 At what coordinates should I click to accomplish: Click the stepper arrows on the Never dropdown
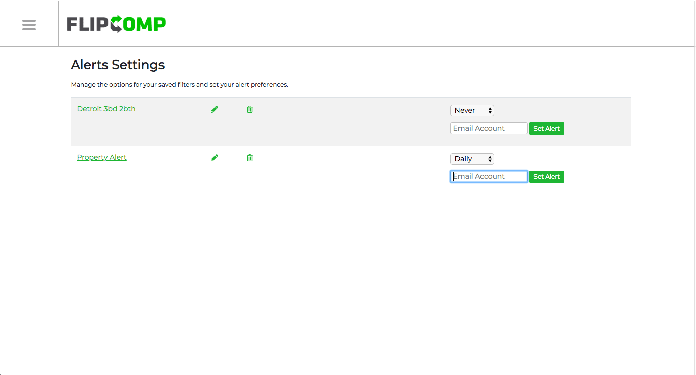coord(488,110)
